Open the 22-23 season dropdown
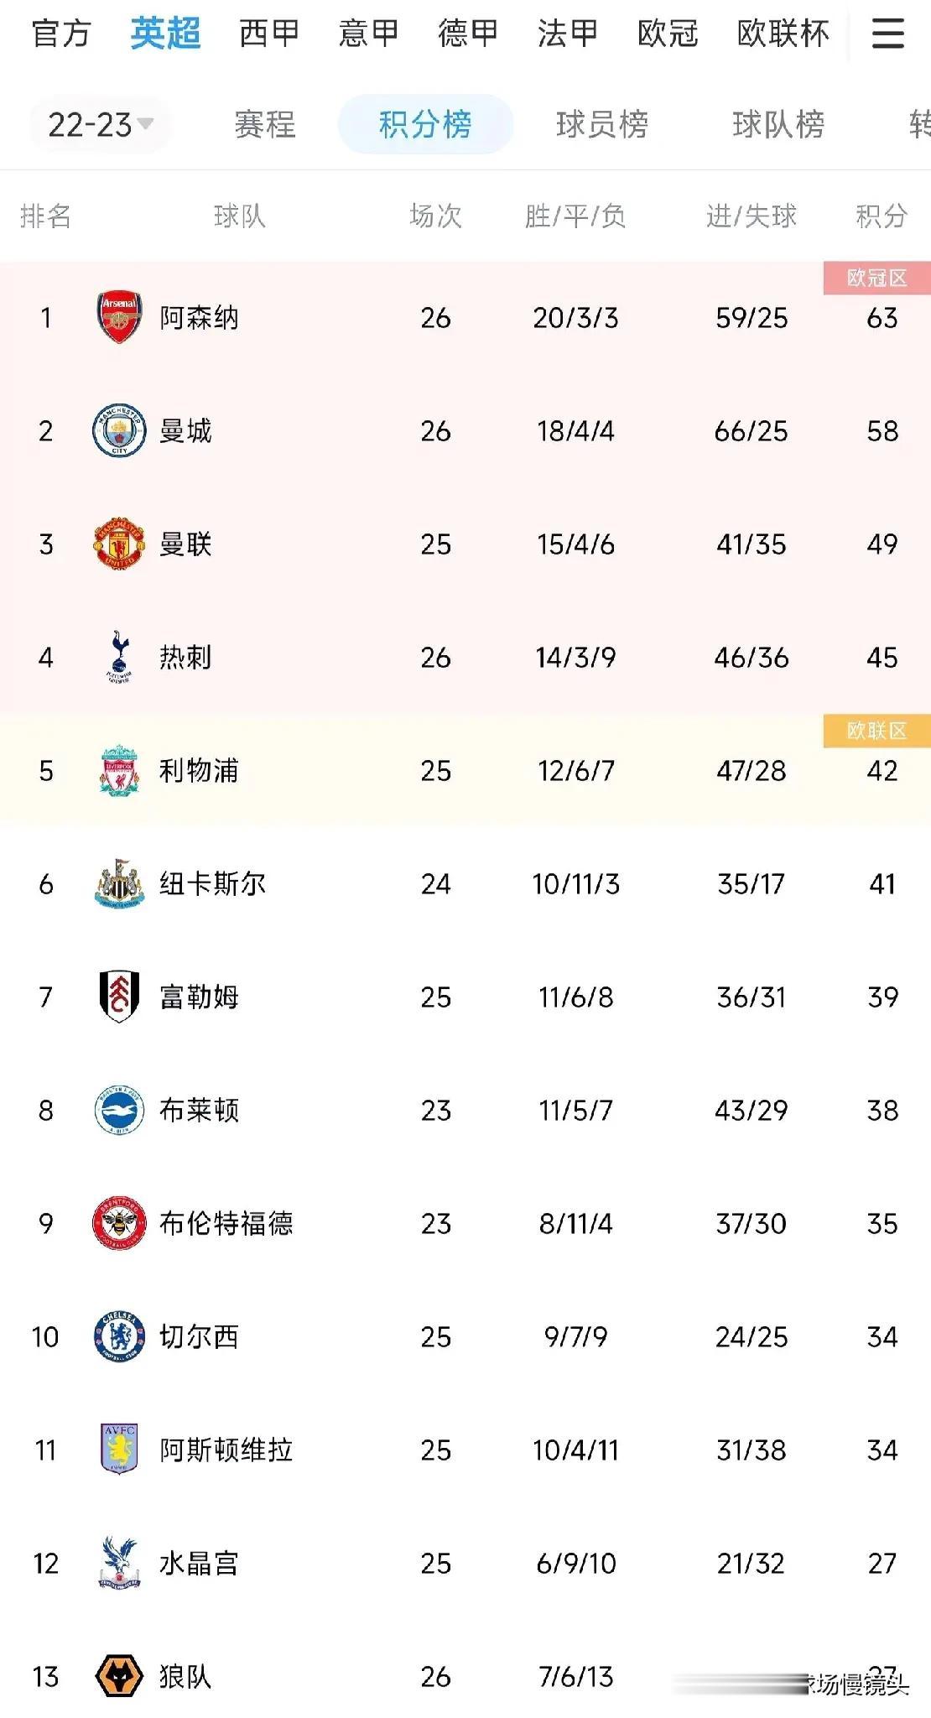The image size is (931, 1718). [101, 125]
